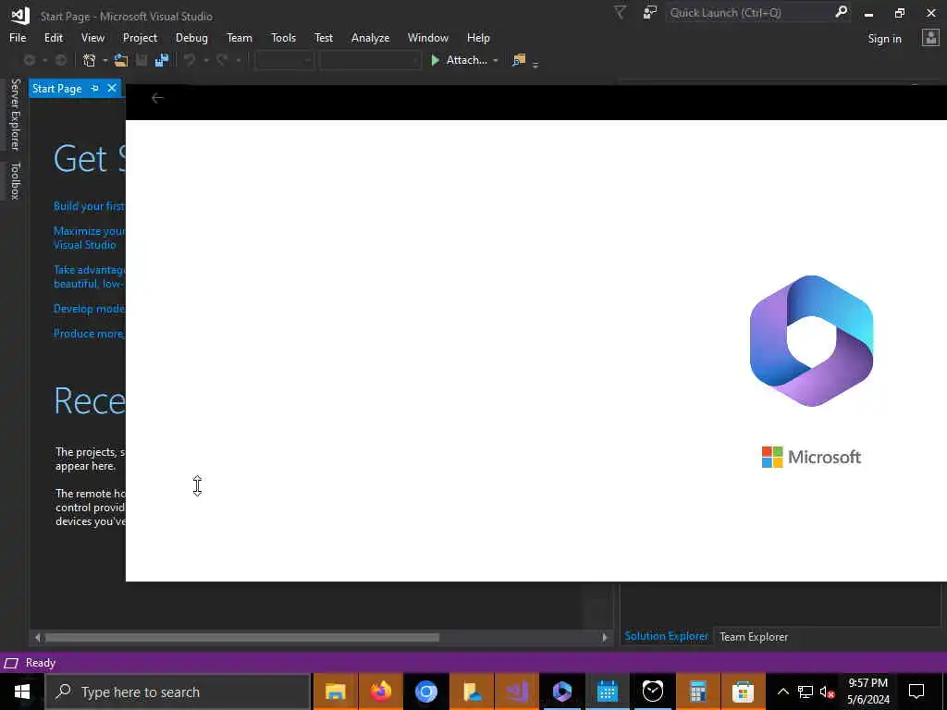The width and height of the screenshot is (947, 710).
Task: Open the Maximize your Visual Studio link
Action: [89, 238]
